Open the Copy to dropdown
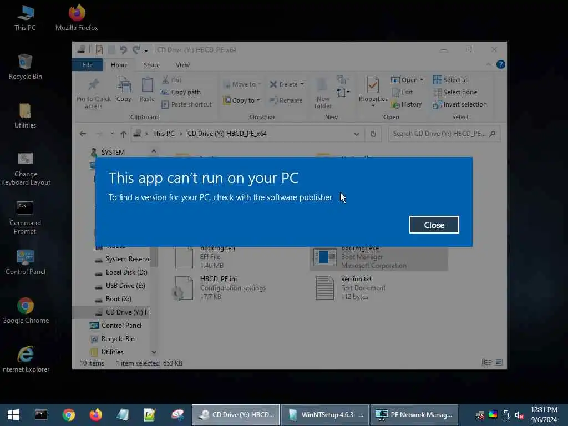Screen dimensions: 568x426 (x=242, y=100)
